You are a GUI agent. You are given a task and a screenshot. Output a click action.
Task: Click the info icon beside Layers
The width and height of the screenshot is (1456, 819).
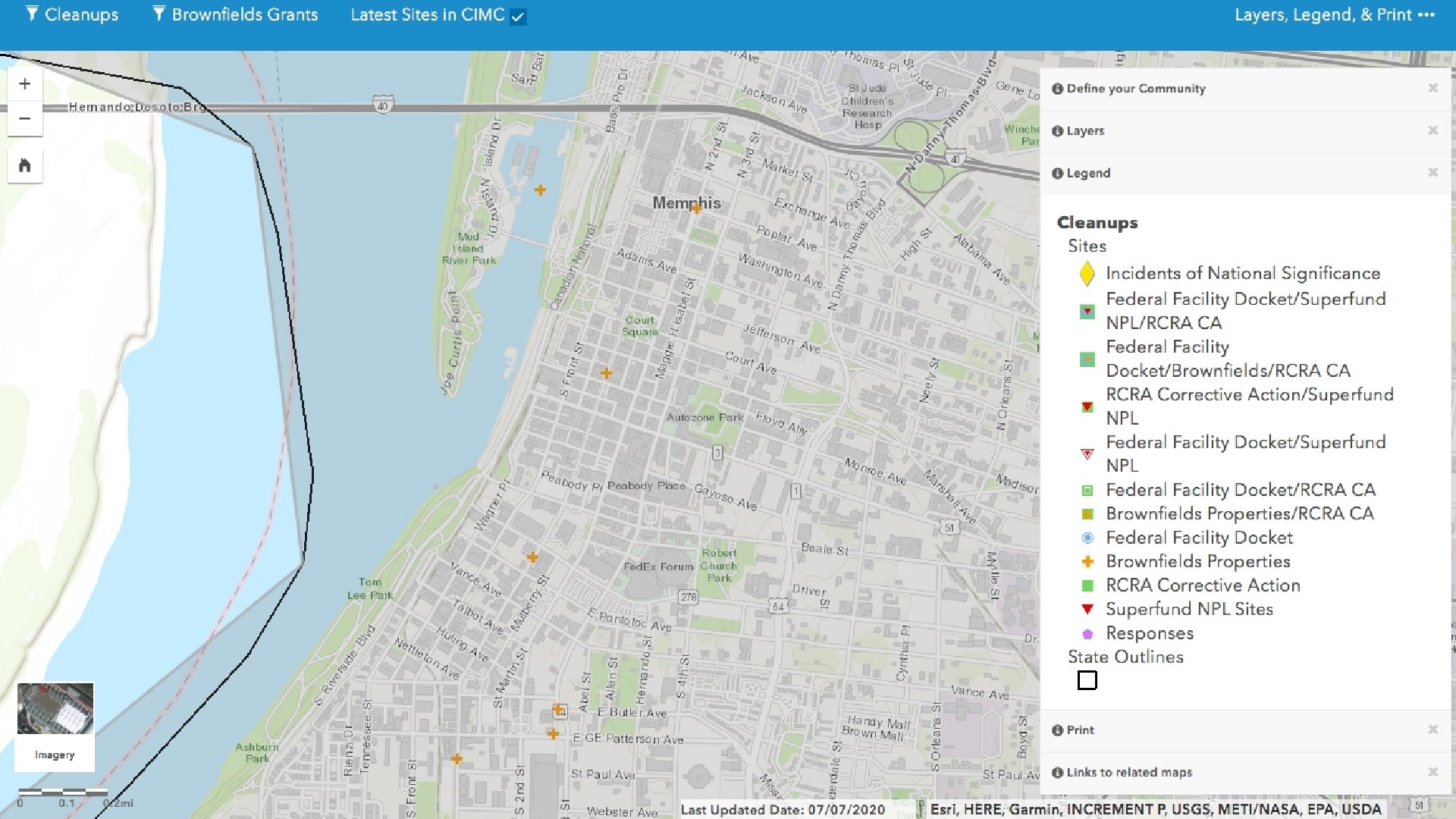[x=1057, y=131]
